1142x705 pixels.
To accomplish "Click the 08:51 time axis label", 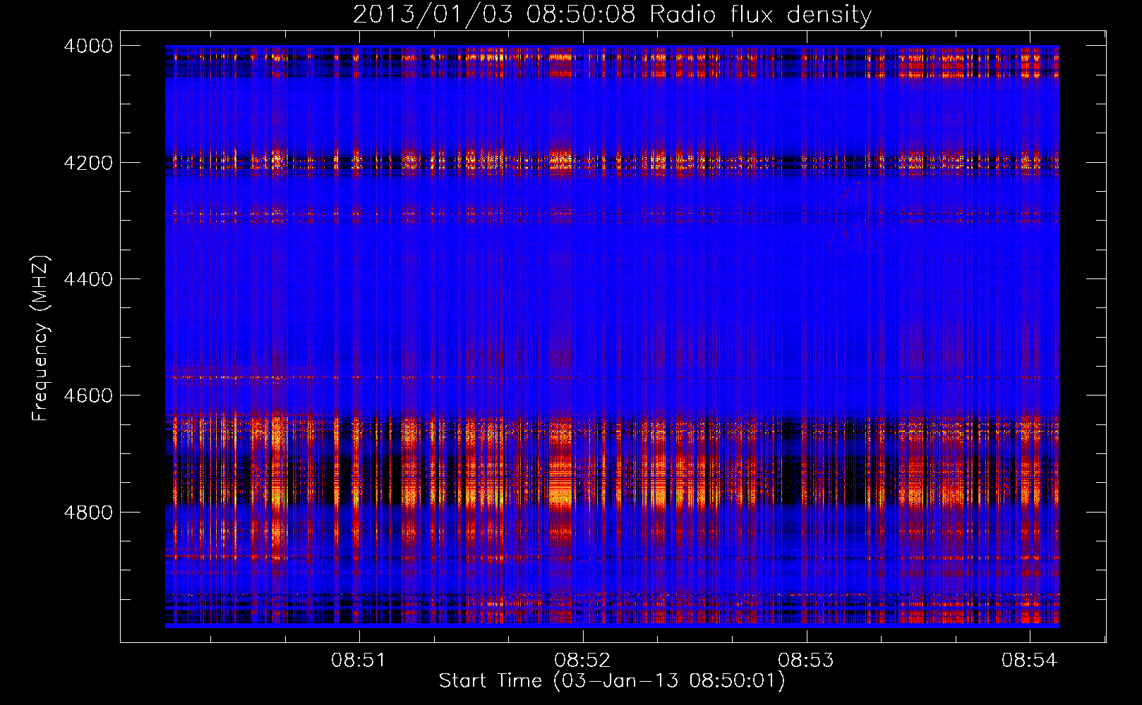I will pos(359,661).
